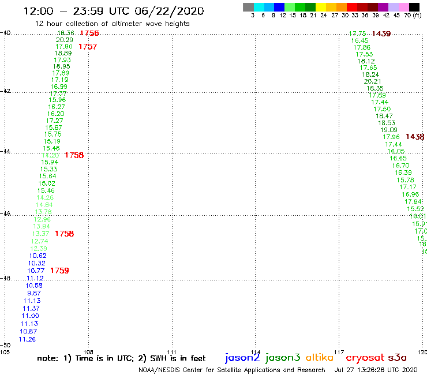This screenshot has height=375, width=427.
Task: Click blue wave height value 10.87
Action: coord(28,331)
